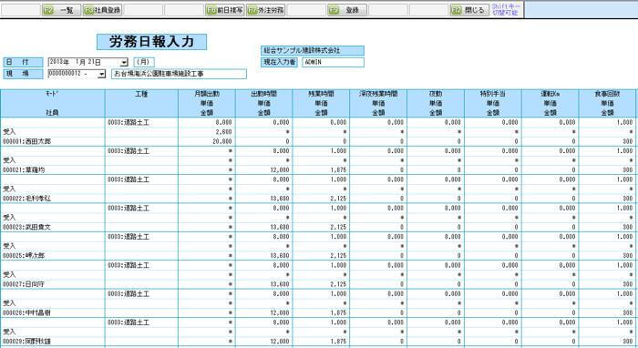
Task: Expand the 現場 site code dropdown arrow
Action: (101, 74)
